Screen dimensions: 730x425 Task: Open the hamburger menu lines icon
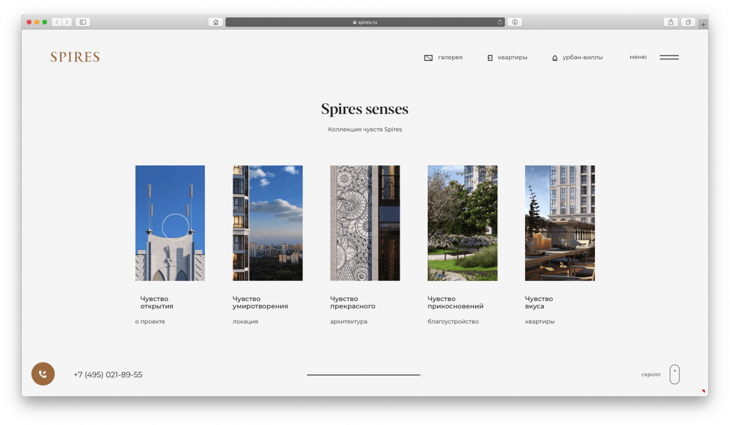(669, 57)
